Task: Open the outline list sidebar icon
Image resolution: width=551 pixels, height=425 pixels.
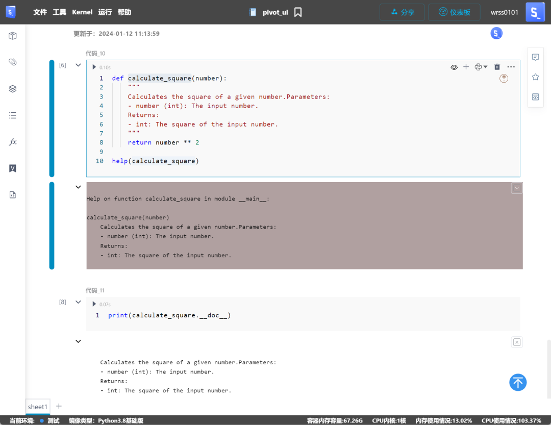Action: point(13,115)
